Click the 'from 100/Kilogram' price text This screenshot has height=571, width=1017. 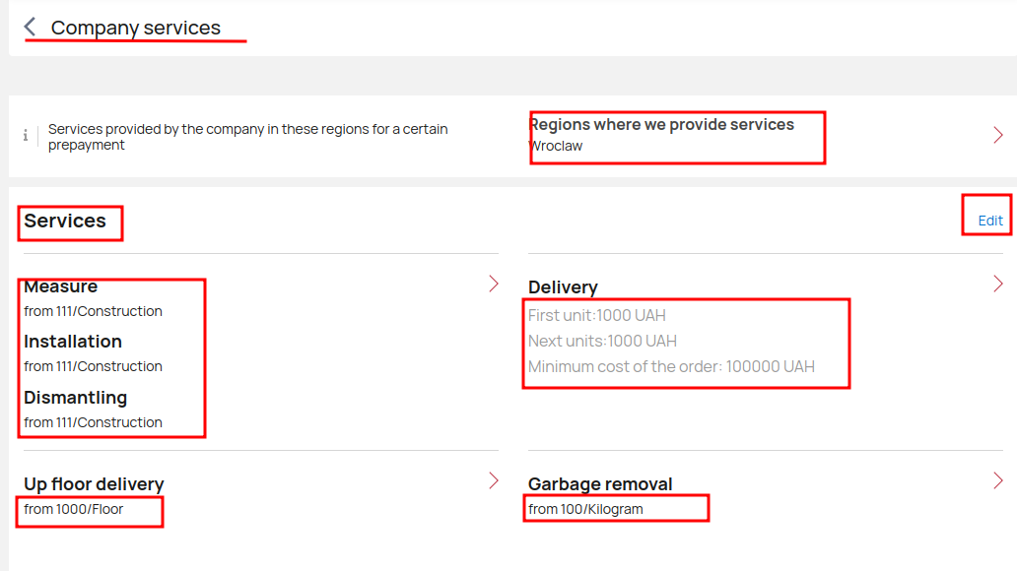(585, 509)
